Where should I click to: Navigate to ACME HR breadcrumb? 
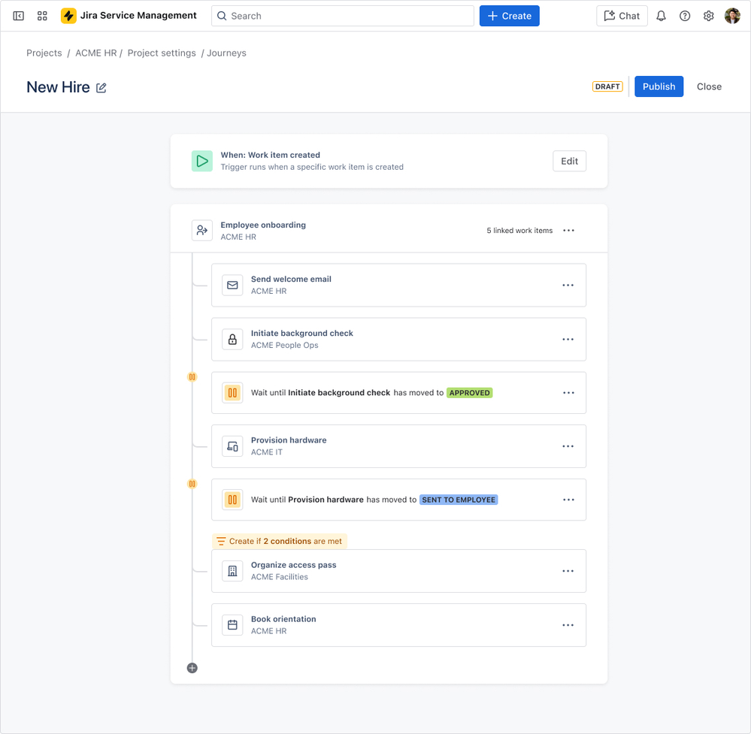pyautogui.click(x=95, y=53)
